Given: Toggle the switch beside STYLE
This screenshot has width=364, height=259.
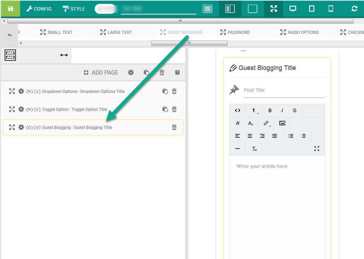Looking at the screenshot, I should tap(106, 9).
